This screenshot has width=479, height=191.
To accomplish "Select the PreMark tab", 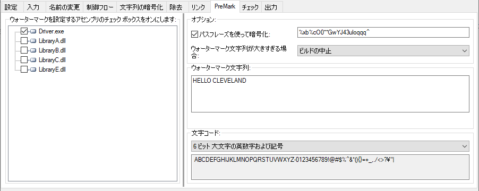I will click(225, 6).
